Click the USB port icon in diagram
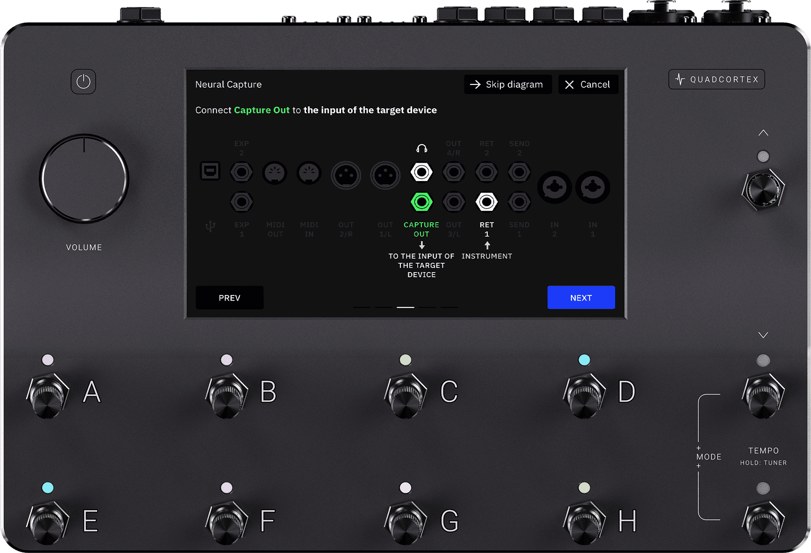 pos(210,171)
